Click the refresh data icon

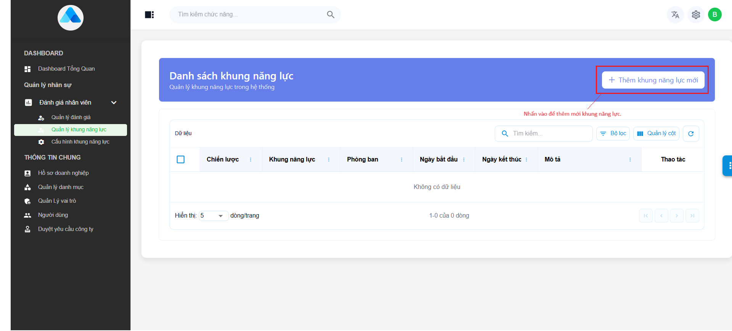(x=690, y=134)
